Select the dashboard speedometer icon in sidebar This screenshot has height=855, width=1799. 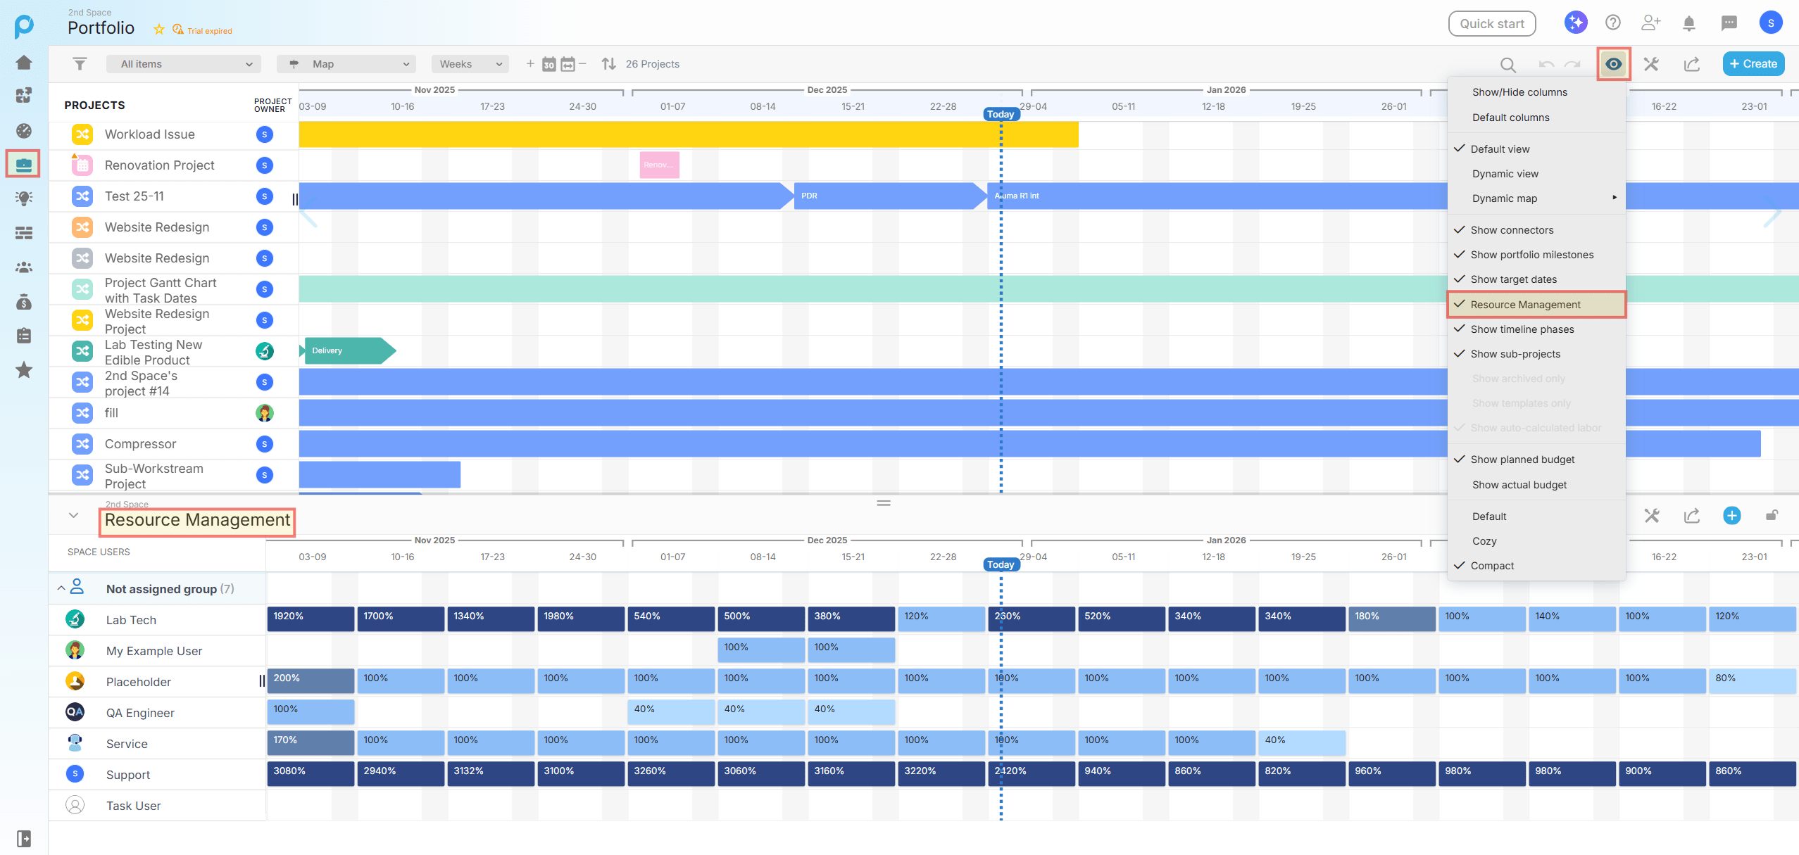point(23,131)
